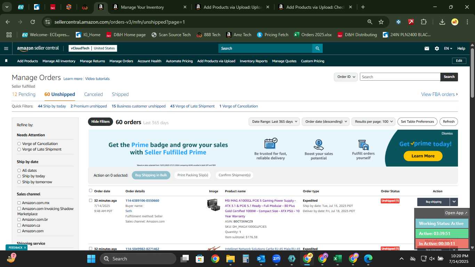Click the Order ID search input field
Screen dimensions: 475x267
[400, 77]
